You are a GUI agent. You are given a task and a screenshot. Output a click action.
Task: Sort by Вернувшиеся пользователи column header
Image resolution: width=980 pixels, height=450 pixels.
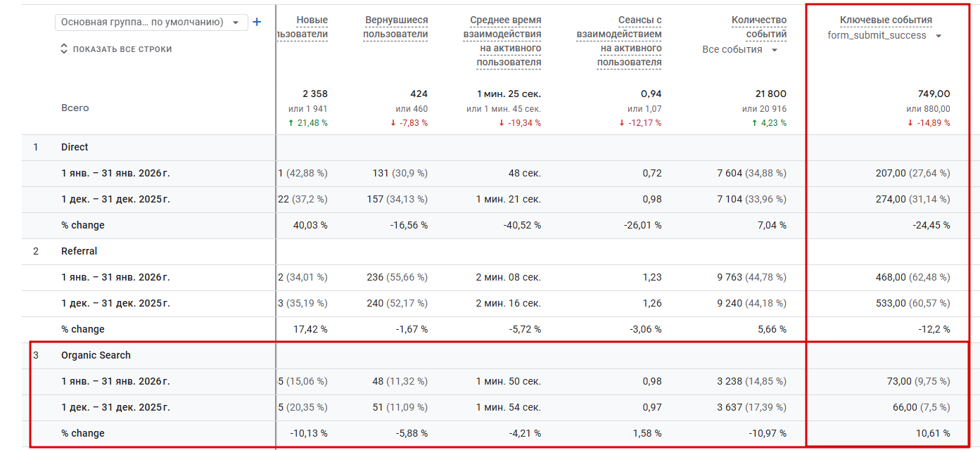coord(395,27)
